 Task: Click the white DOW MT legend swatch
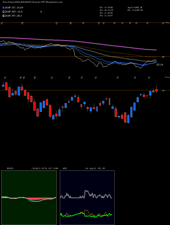coord(4,12)
